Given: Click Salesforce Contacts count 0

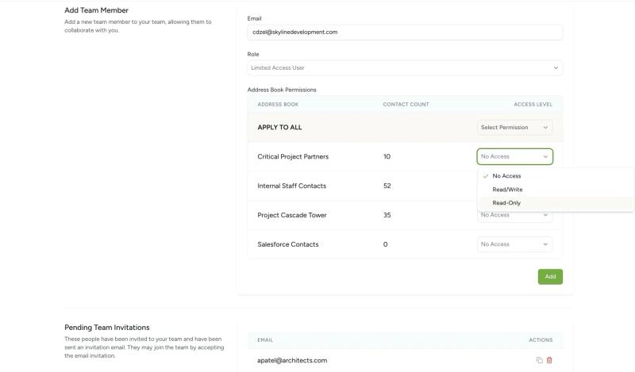Looking at the screenshot, I should point(385,244).
